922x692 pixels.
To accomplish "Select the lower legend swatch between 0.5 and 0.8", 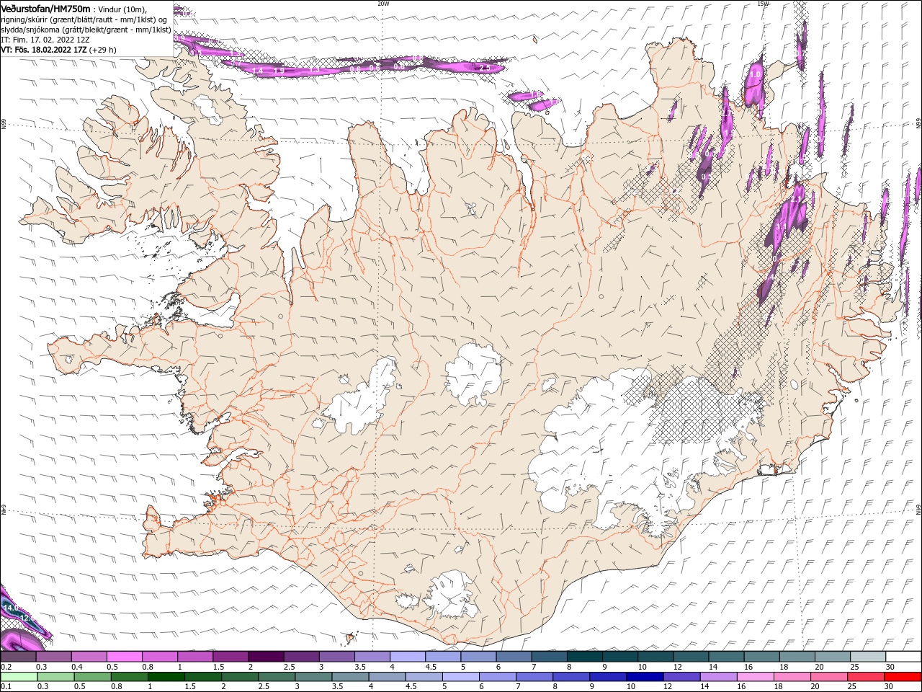I will coord(92,677).
